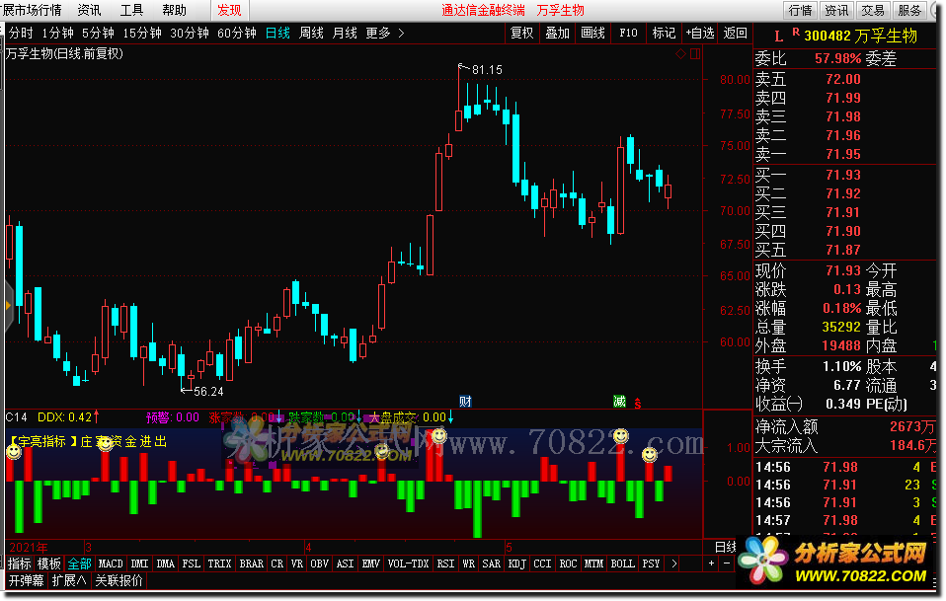Open the 关联报价 related quotes tab
The height and width of the screenshot is (601, 946).
118,581
